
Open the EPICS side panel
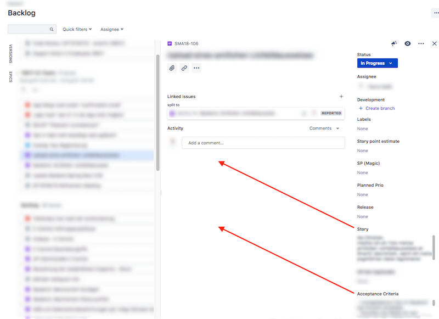click(x=10, y=77)
